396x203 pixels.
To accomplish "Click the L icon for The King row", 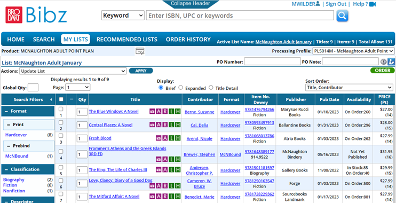I will pyautogui.click(x=171, y=170).
